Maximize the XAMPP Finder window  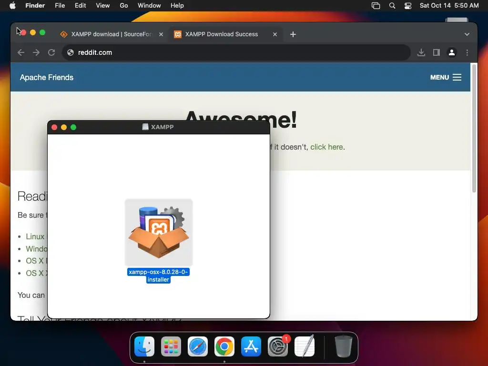click(73, 127)
